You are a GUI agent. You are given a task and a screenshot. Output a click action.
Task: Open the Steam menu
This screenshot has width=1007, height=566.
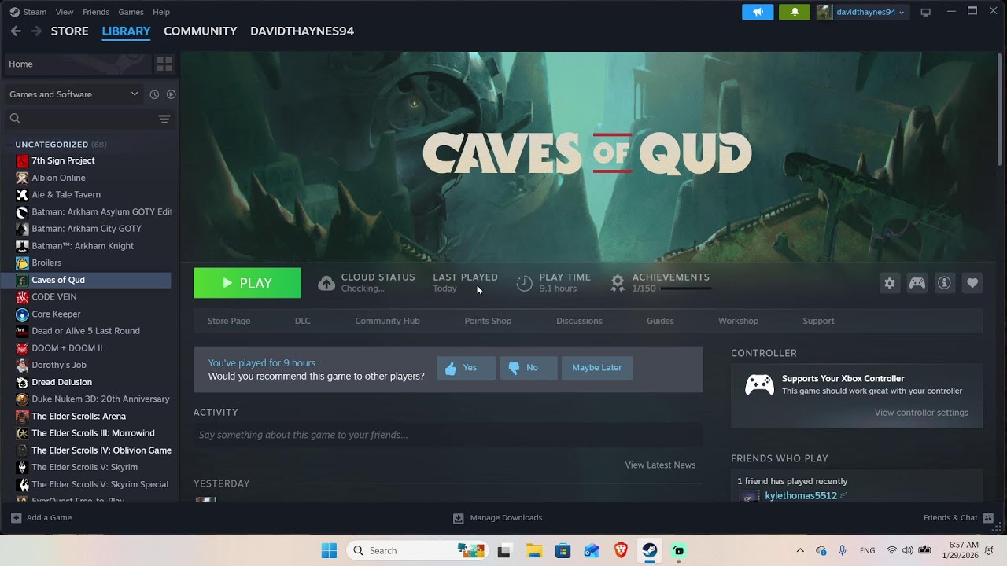[28, 12]
